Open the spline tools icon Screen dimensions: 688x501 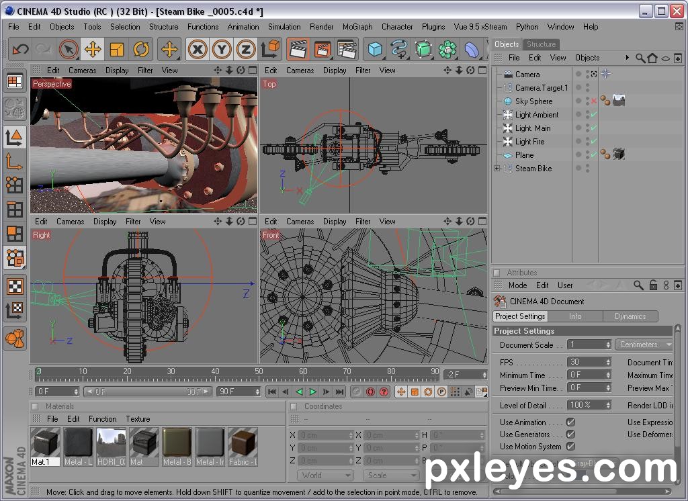[399, 49]
